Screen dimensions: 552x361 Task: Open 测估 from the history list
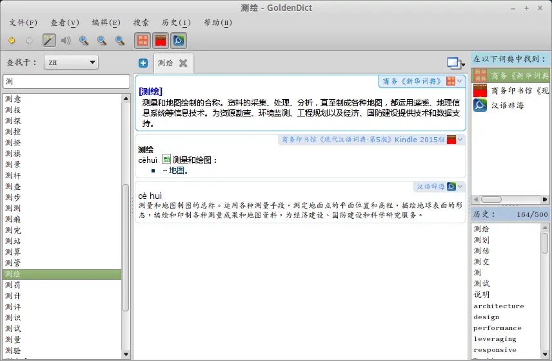click(x=506, y=251)
